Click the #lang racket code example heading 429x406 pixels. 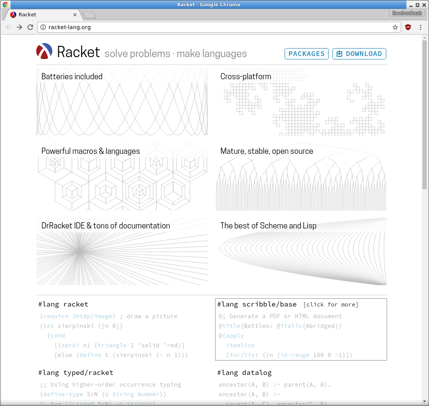click(63, 305)
